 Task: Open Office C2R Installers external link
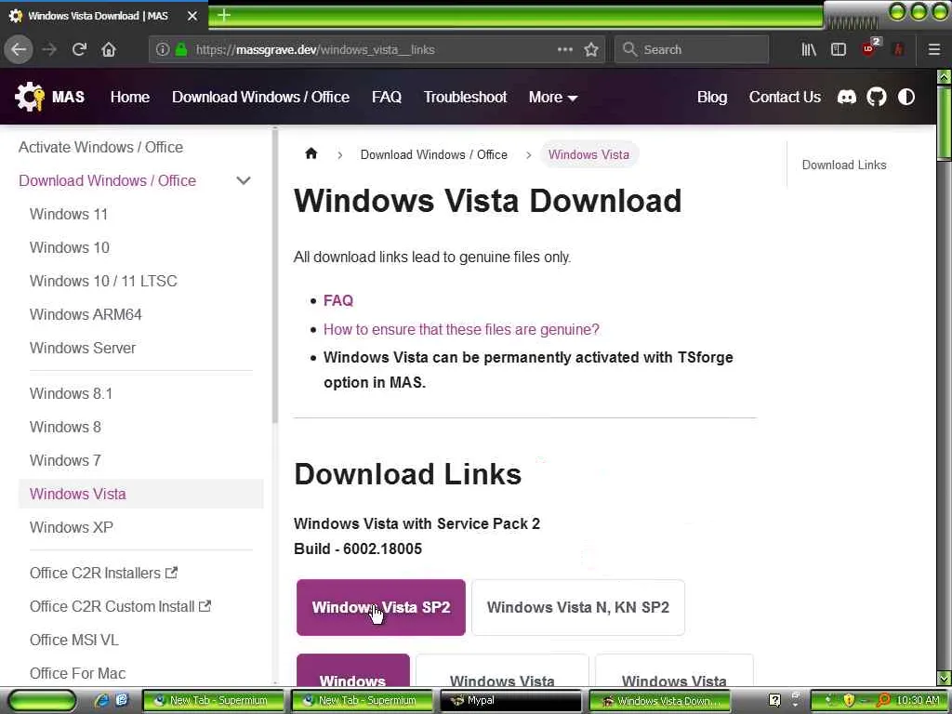[103, 573]
